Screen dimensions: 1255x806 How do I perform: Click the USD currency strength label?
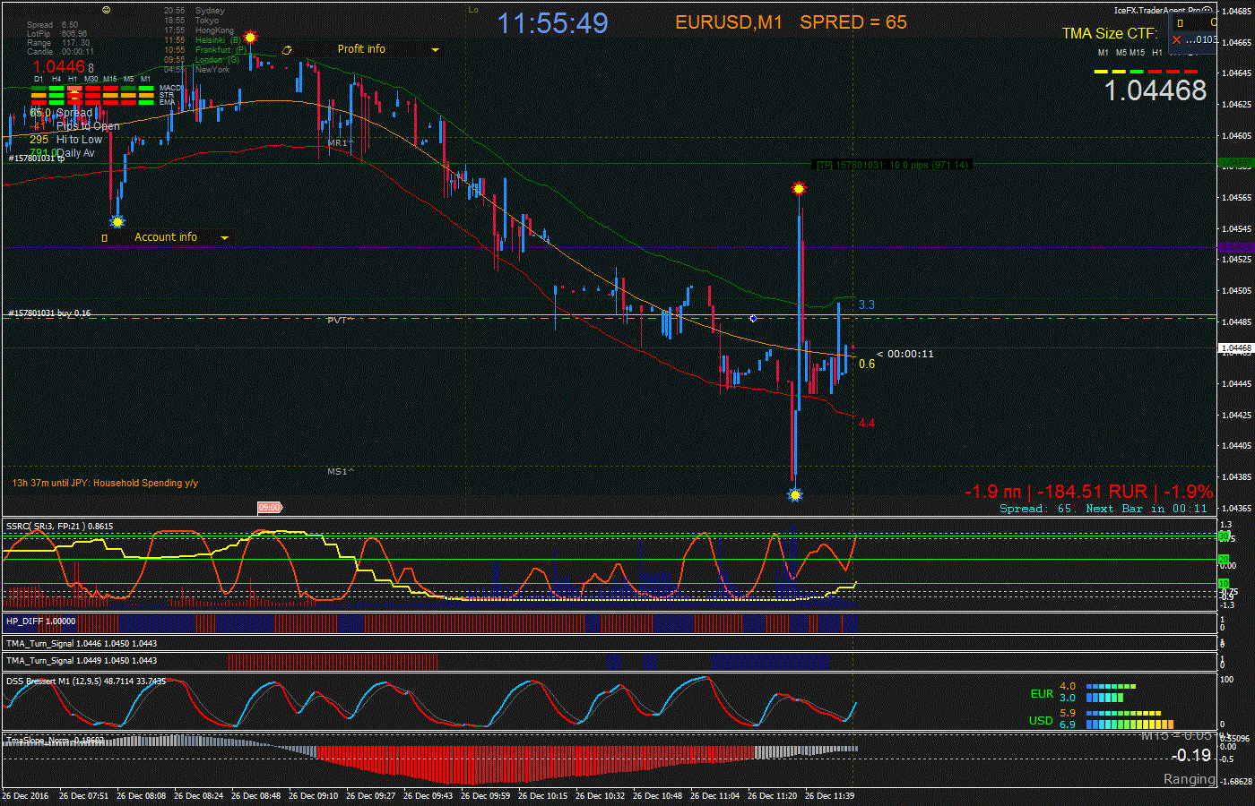[x=1041, y=720]
